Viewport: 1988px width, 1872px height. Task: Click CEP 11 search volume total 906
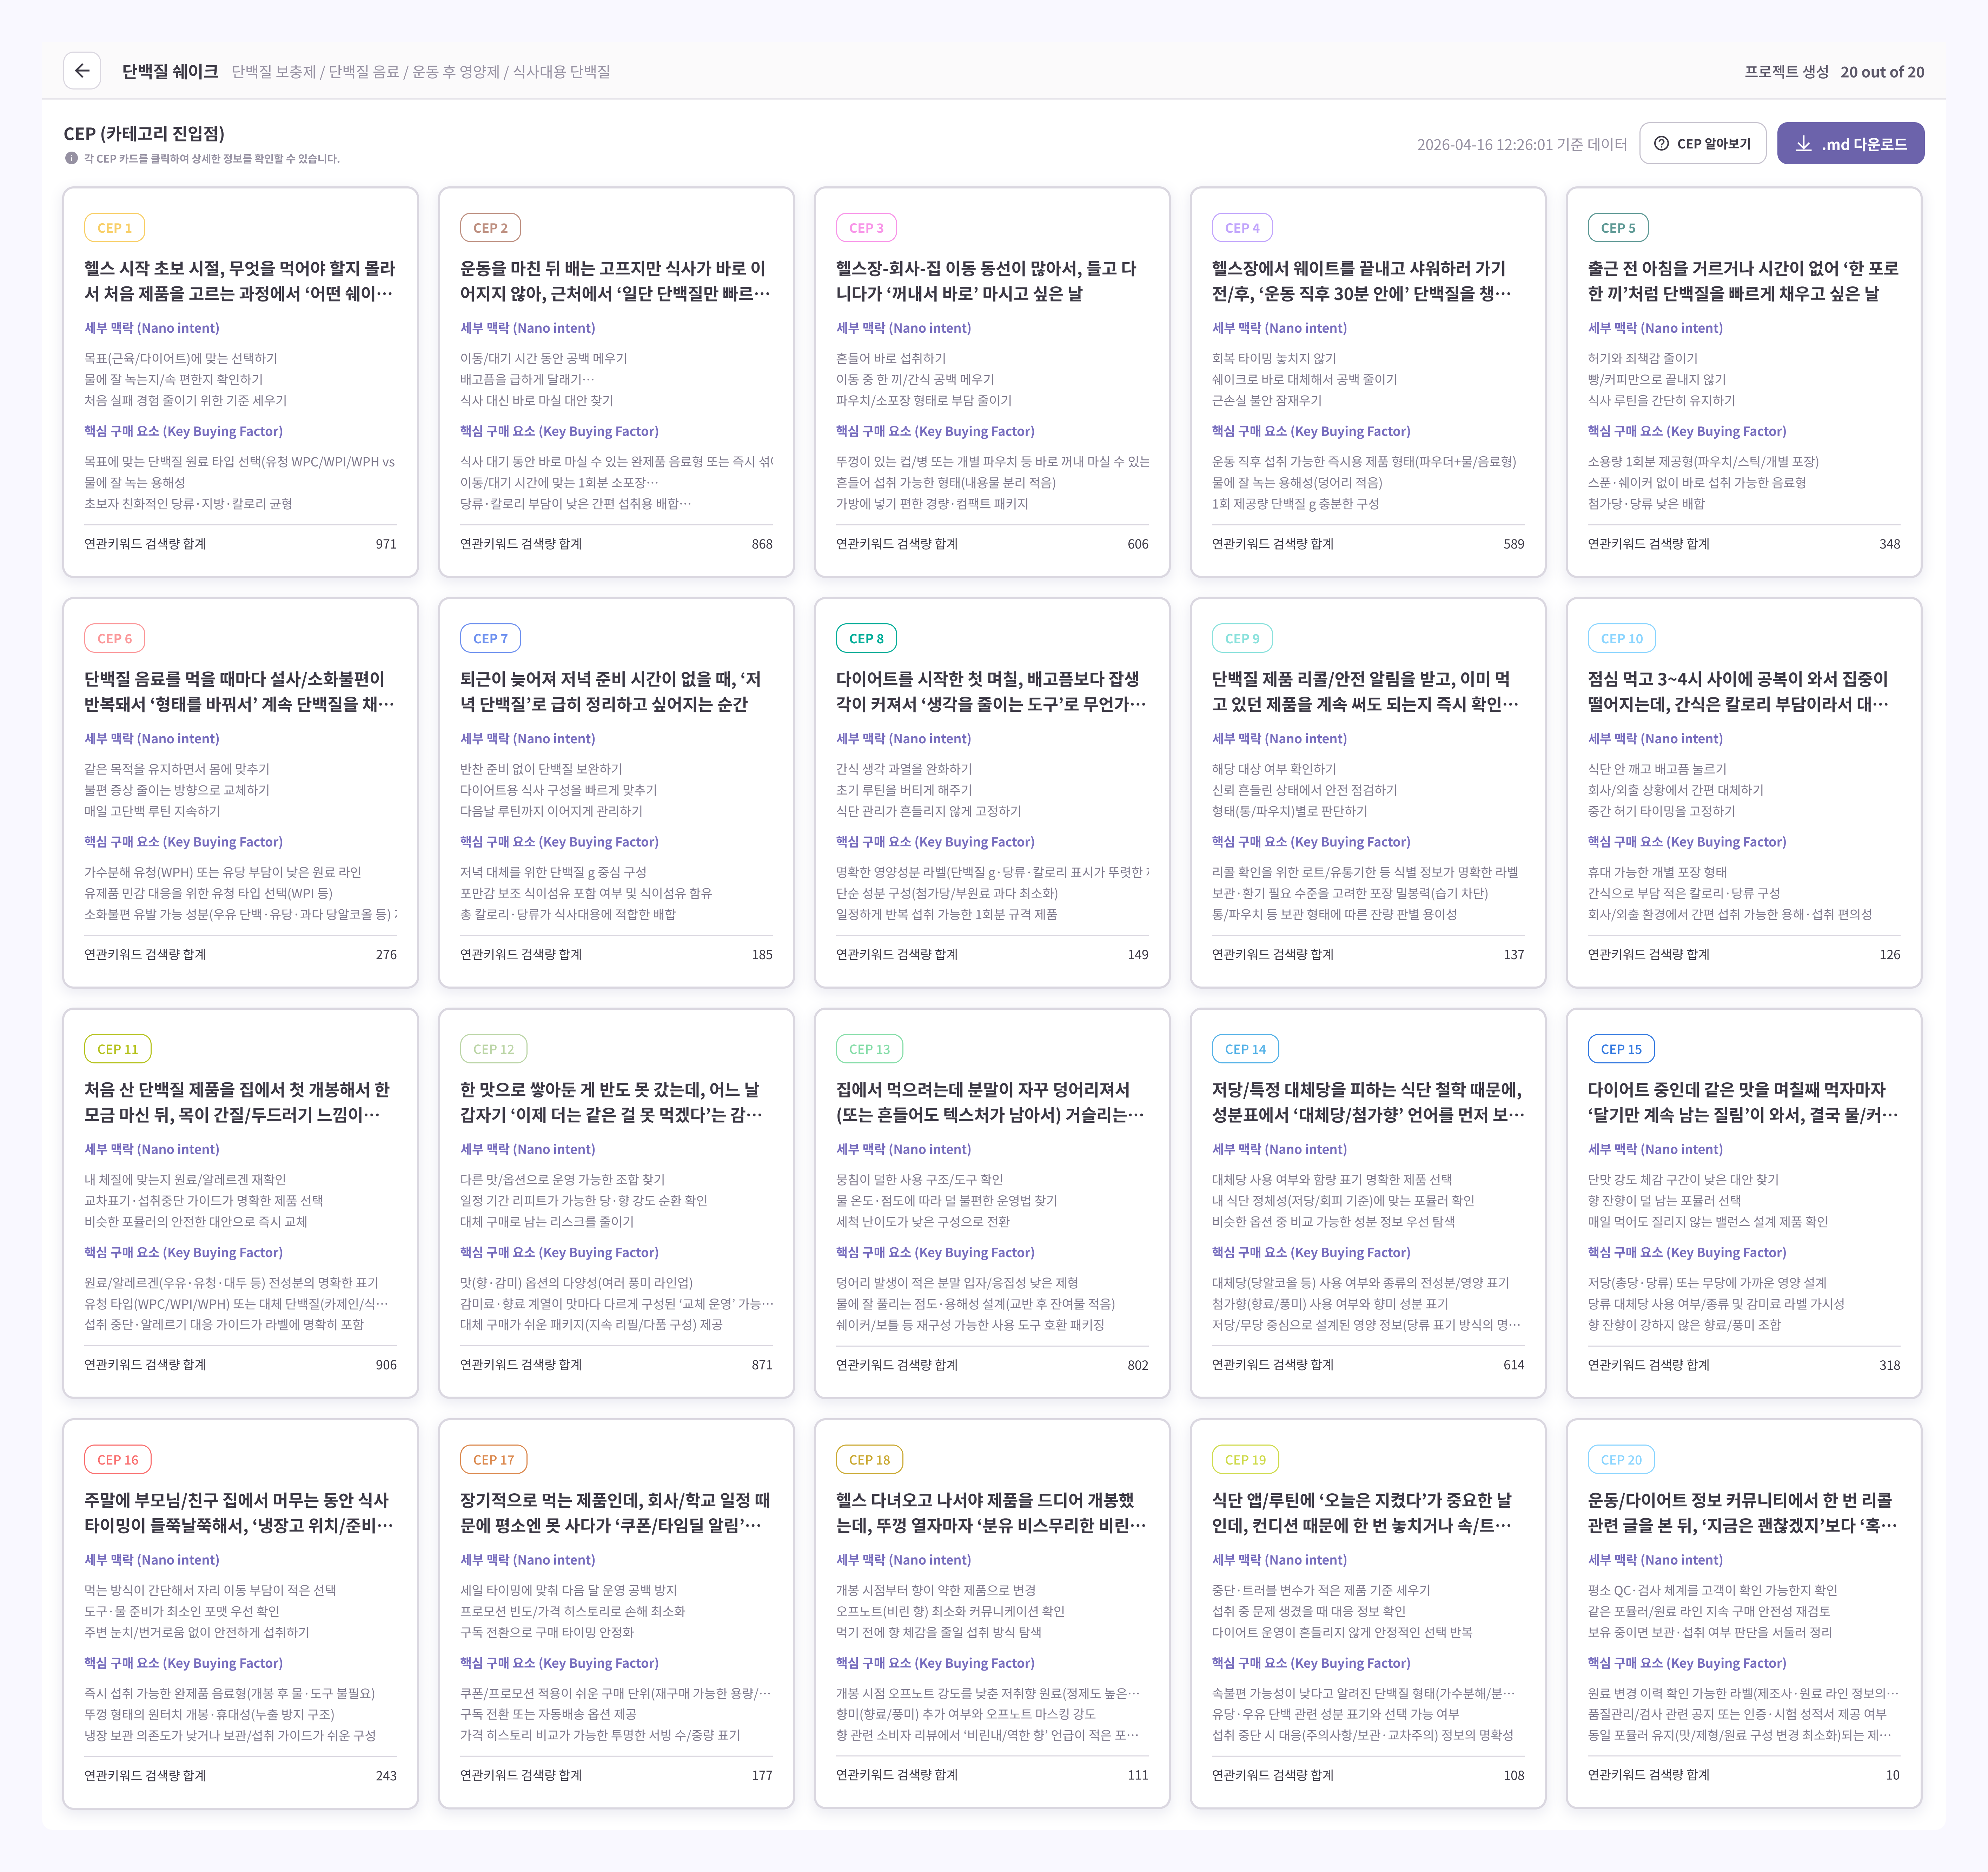point(386,1365)
